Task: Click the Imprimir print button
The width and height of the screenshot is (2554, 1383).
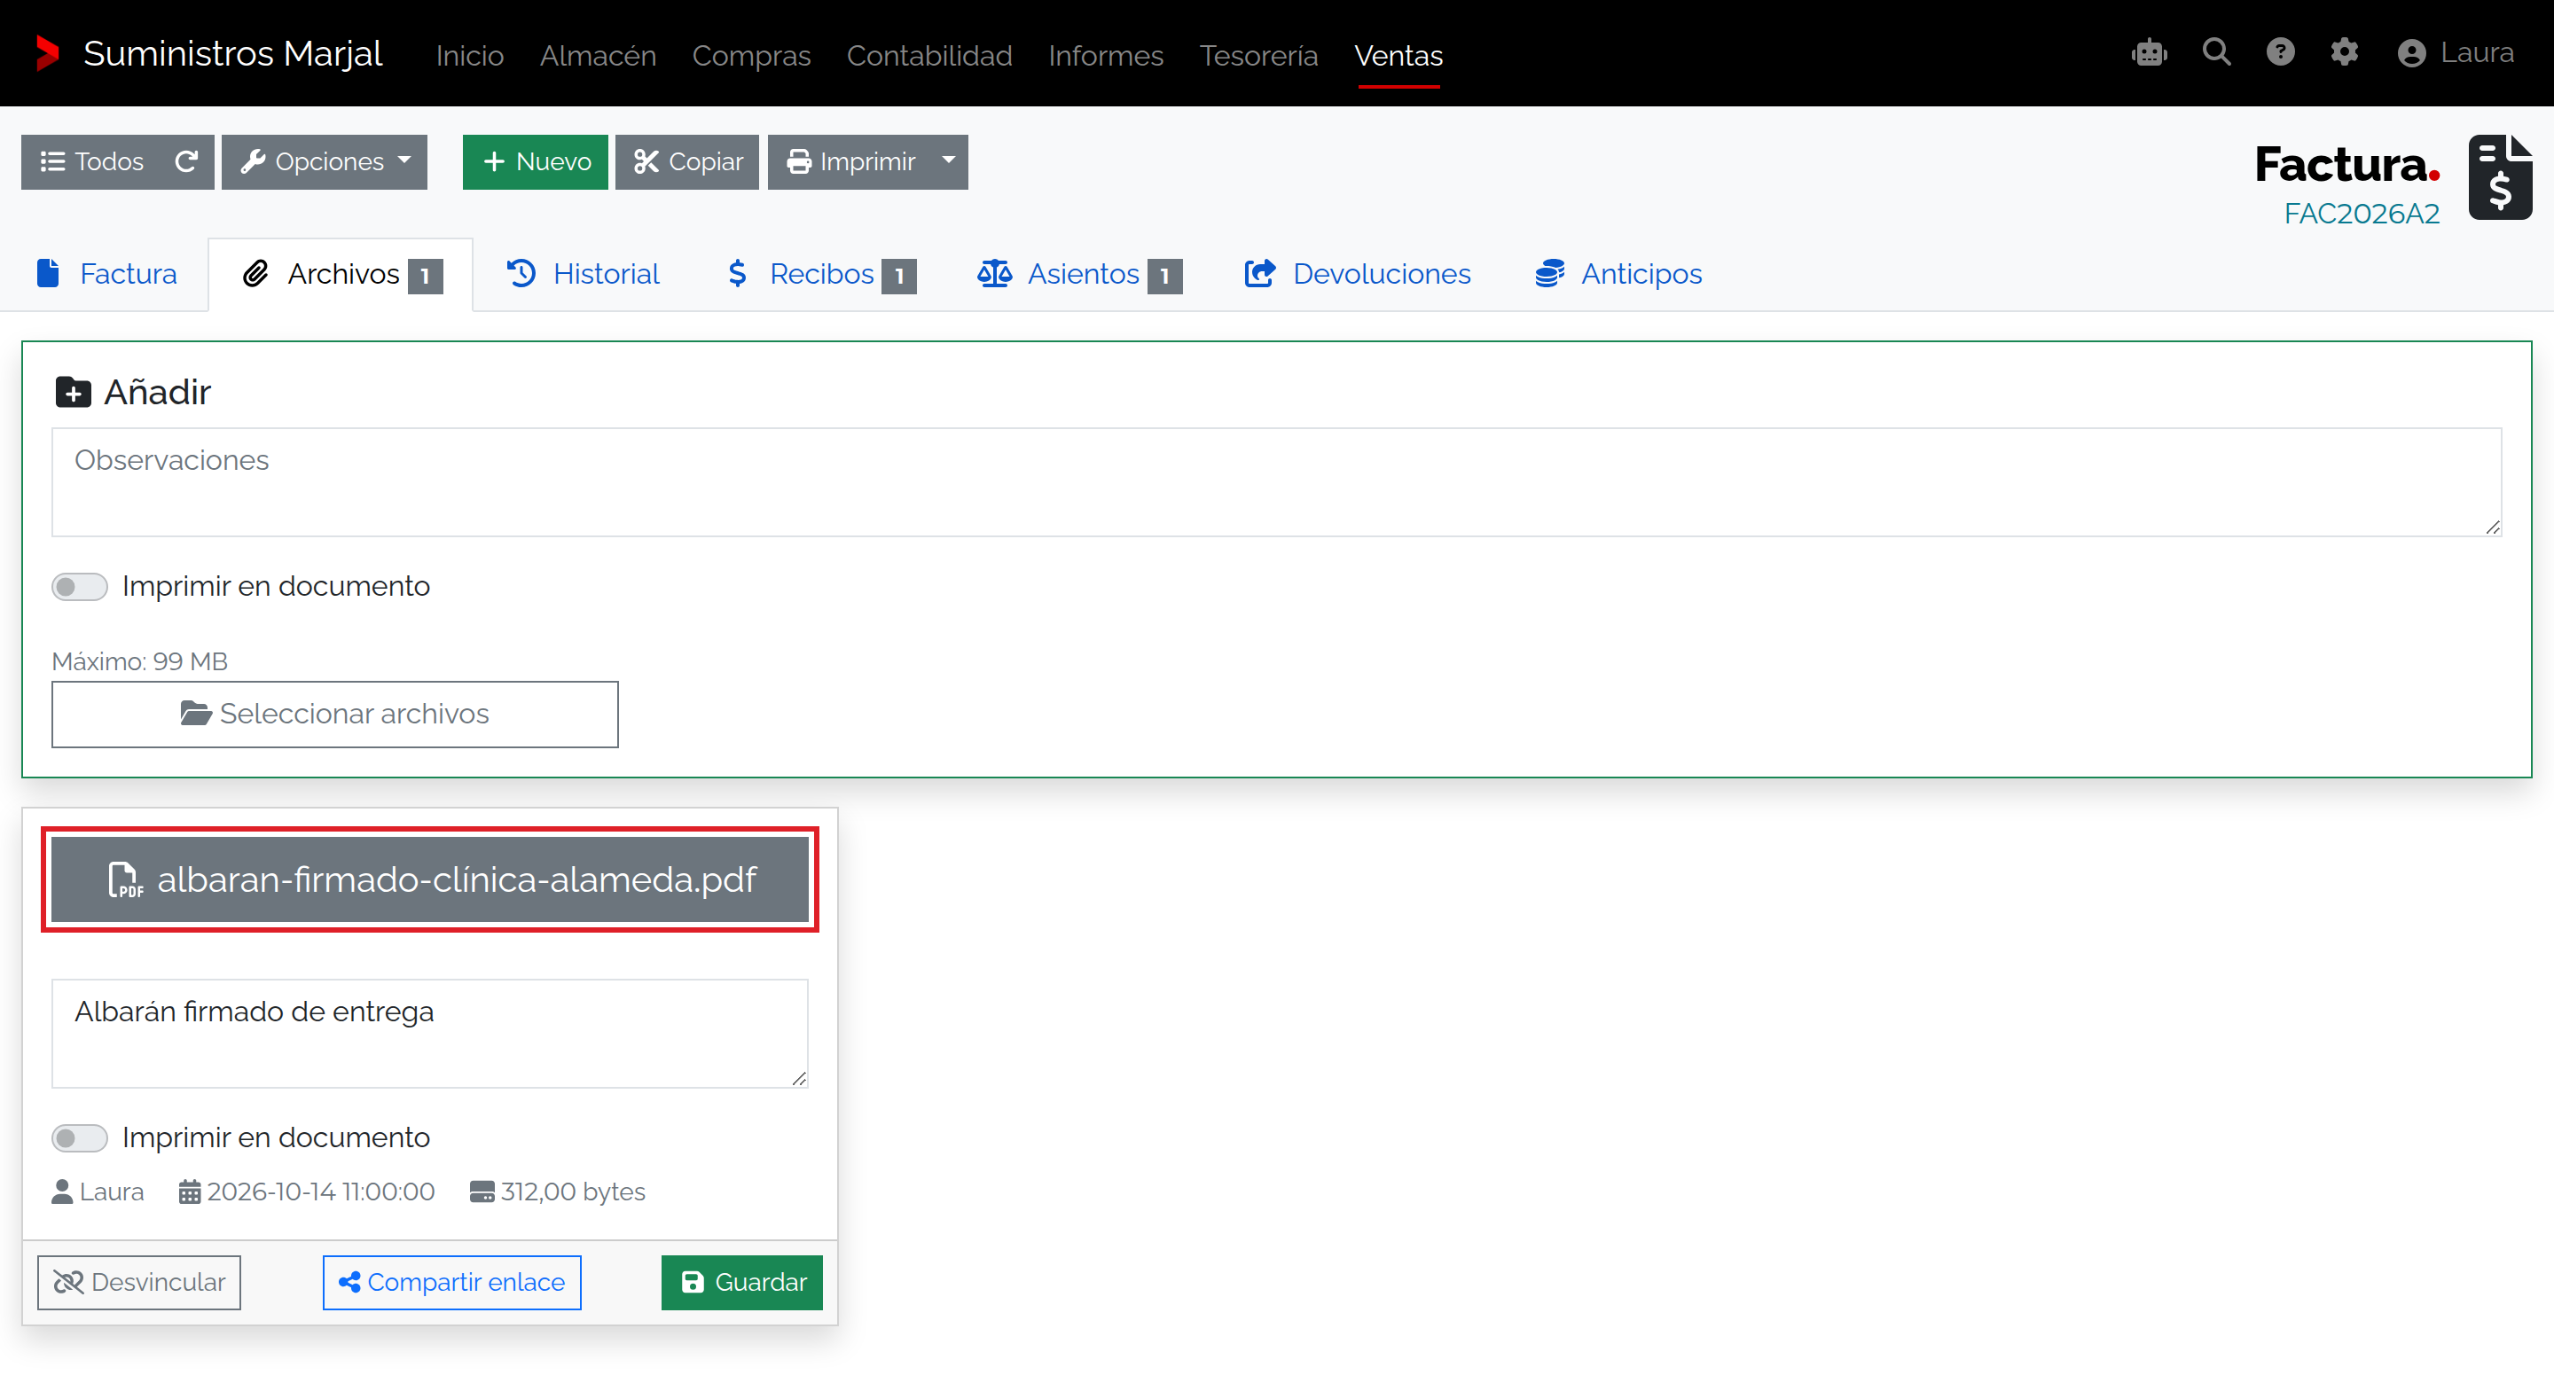Action: (x=850, y=161)
